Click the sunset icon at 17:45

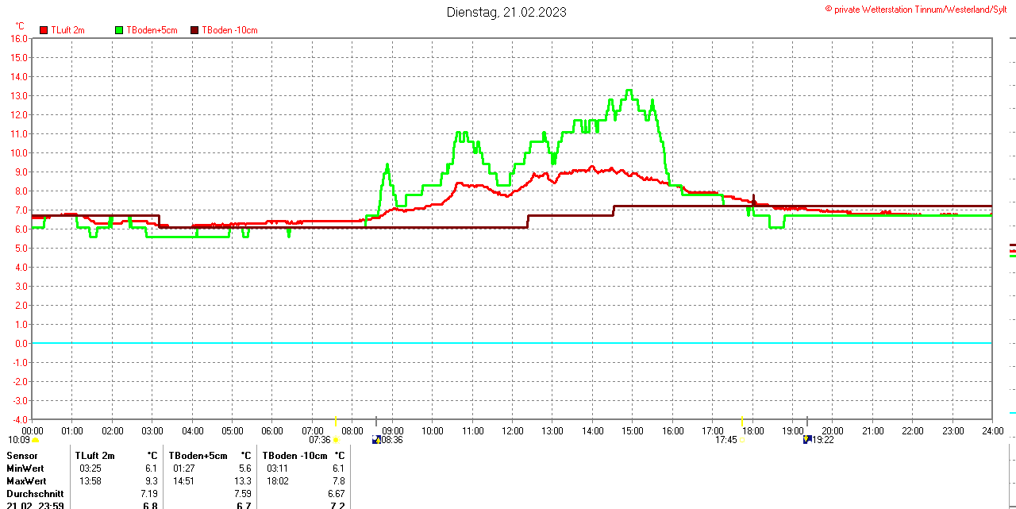742,440
